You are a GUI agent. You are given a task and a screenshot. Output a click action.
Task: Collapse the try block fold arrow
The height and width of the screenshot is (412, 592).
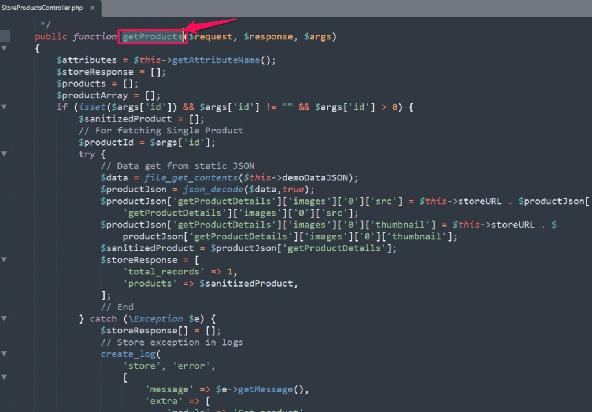(x=4, y=154)
